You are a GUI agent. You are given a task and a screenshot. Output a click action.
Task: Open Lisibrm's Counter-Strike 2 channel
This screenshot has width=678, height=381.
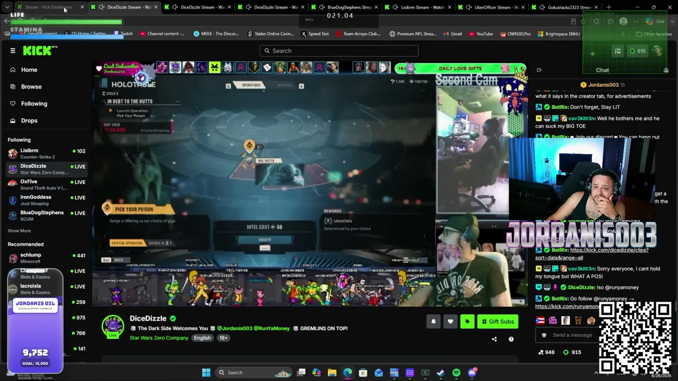click(47, 153)
